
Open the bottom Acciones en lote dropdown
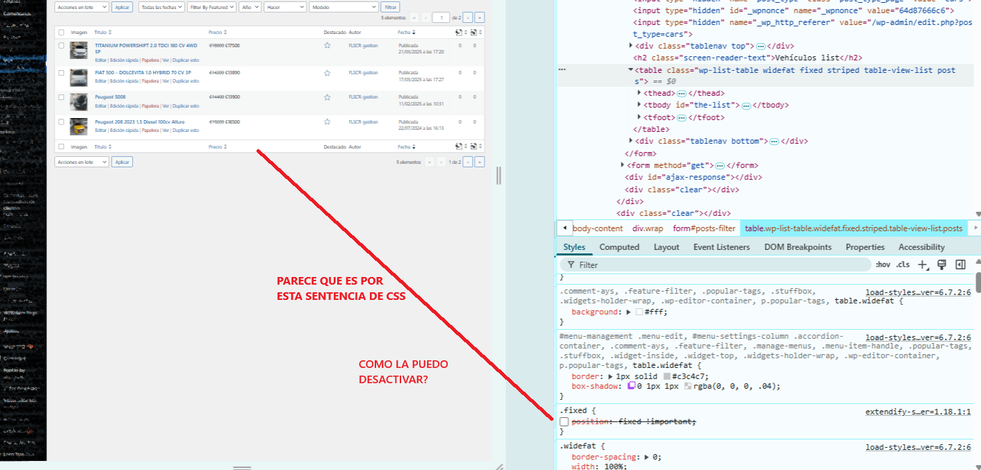click(81, 162)
